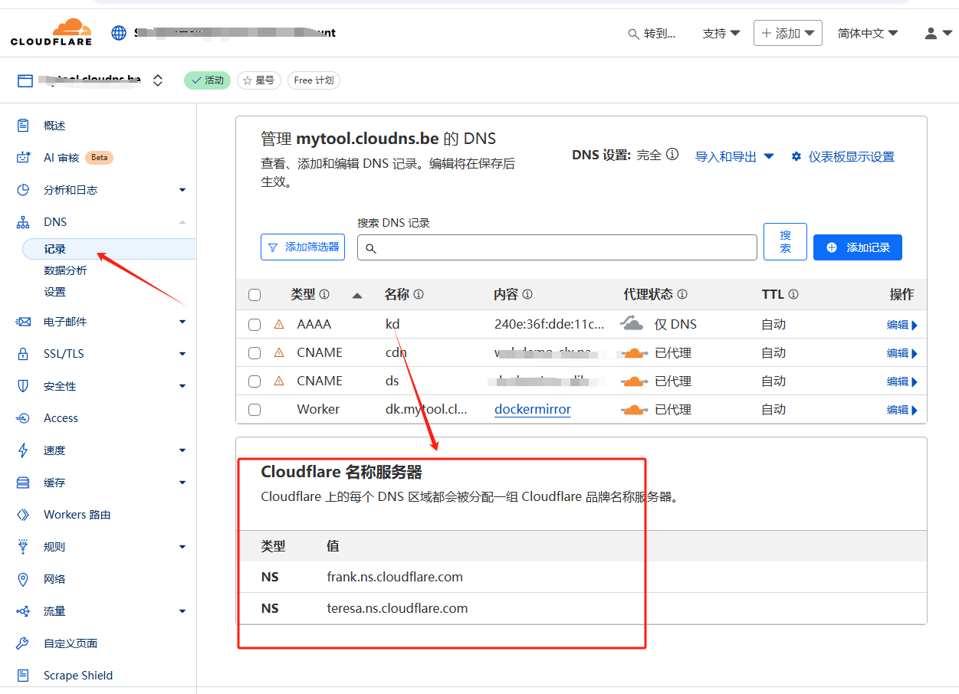Toggle the 星号 star button

258,80
